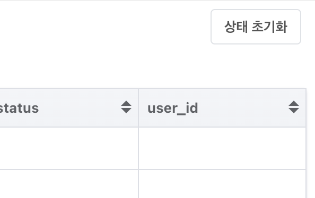Click the 상태 초기화 button
The image size is (315, 198).
(256, 26)
